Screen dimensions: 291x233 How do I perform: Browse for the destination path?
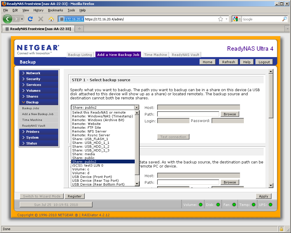coord(230,182)
